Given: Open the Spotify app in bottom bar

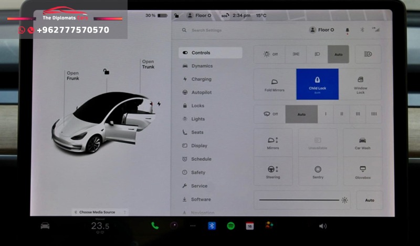Looking at the screenshot, I should [230, 225].
